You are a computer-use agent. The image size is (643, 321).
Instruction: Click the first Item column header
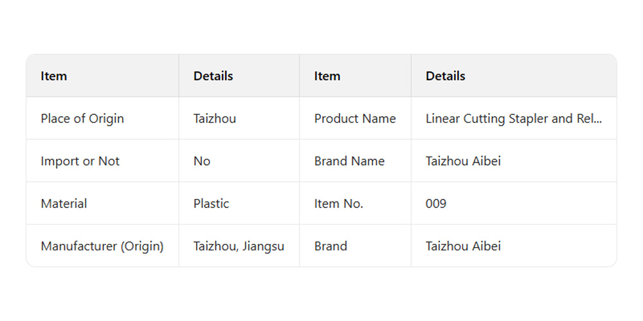pyautogui.click(x=54, y=76)
